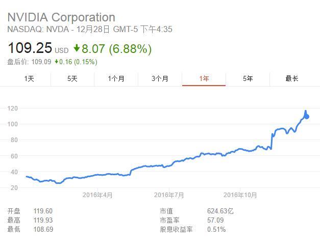The height and width of the screenshot is (246, 320).
Task: Click the green down arrow beside 8.07
Action: tap(77, 49)
